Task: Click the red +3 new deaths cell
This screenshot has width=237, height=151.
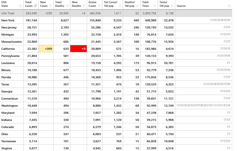Action: [x=78, y=49]
